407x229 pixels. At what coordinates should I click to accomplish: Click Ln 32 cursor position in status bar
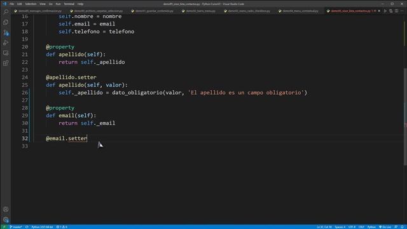pyautogui.click(x=324, y=227)
